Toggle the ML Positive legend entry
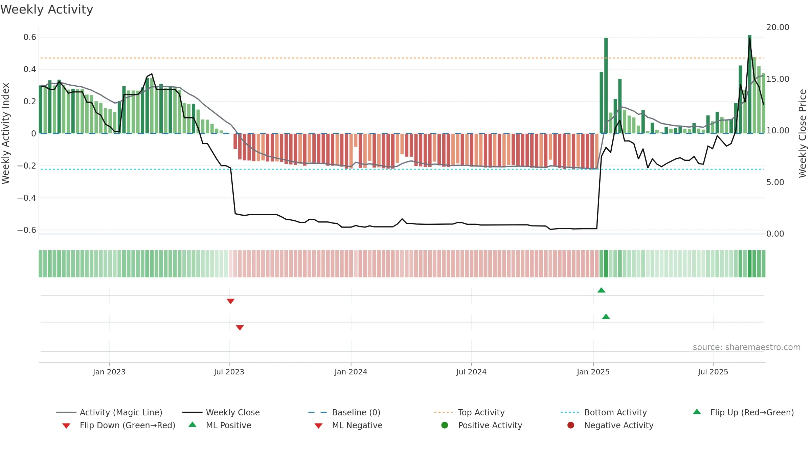The width and height of the screenshot is (812, 457). click(220, 425)
